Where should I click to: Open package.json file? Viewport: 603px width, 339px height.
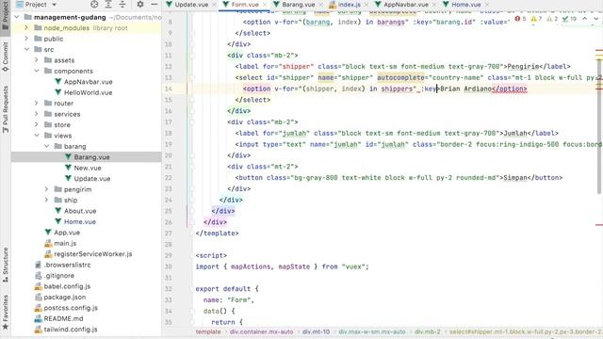click(x=65, y=298)
